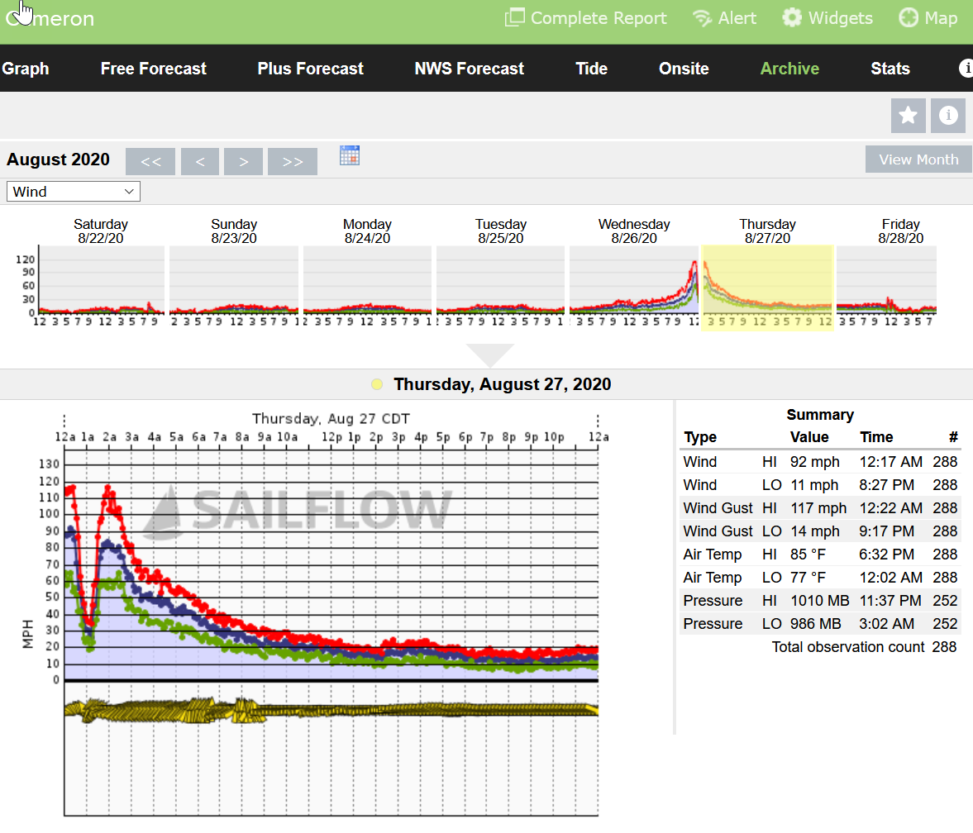Open the Plus Forecast tab
Viewport: 973px width, 833px height.
point(310,69)
